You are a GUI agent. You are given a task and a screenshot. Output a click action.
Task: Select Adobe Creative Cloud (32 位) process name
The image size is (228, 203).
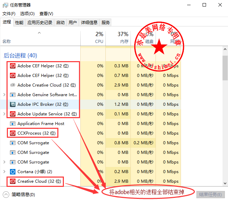pos(47,85)
